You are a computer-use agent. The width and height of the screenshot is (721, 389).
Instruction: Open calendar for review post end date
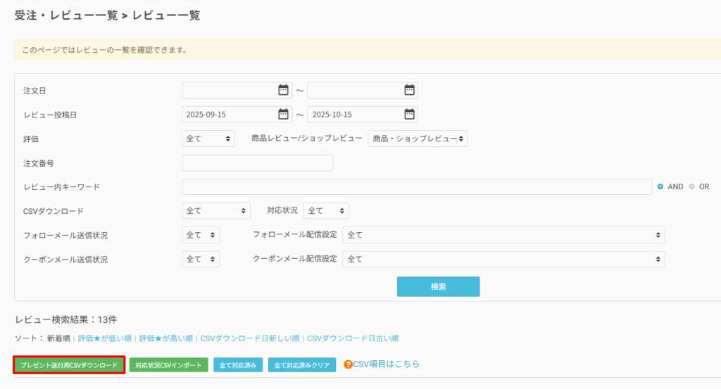point(410,114)
